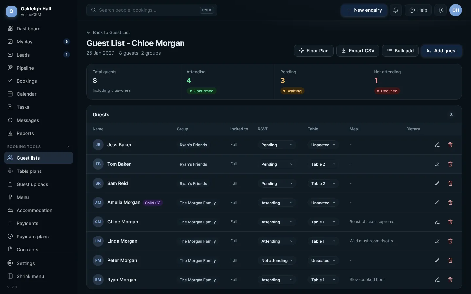Go back to Guest List link
The height and width of the screenshot is (294, 471).
pyautogui.click(x=108, y=32)
